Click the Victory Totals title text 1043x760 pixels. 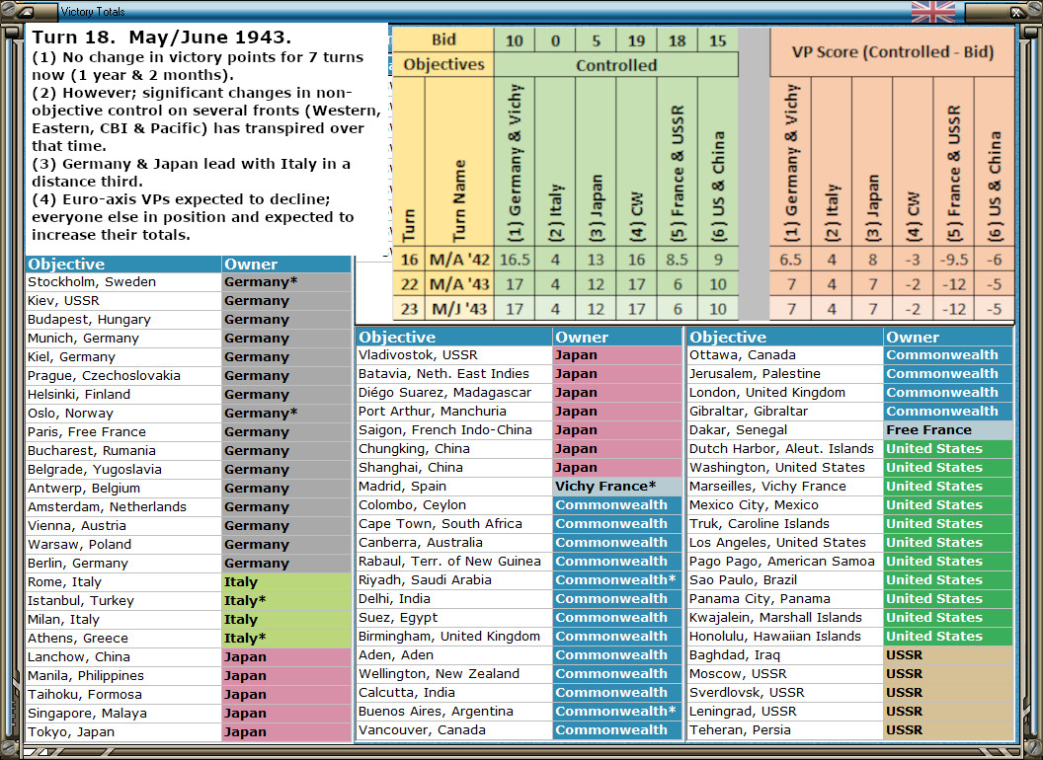(93, 11)
